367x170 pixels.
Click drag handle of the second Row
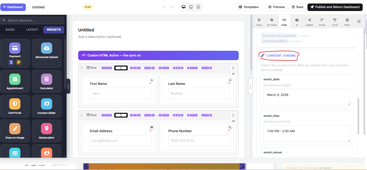(82, 115)
